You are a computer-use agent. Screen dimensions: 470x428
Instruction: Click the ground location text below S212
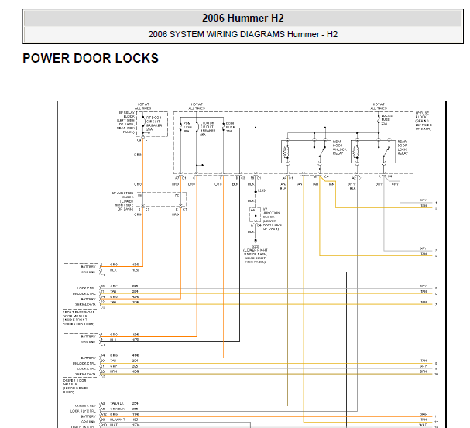point(256,255)
